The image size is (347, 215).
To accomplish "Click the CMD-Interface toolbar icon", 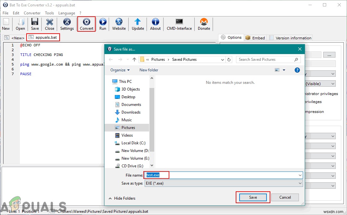I will click(x=179, y=24).
